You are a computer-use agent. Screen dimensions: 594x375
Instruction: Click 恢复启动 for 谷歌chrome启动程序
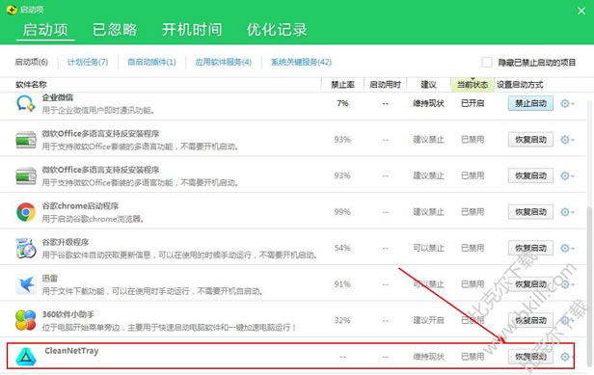point(530,212)
